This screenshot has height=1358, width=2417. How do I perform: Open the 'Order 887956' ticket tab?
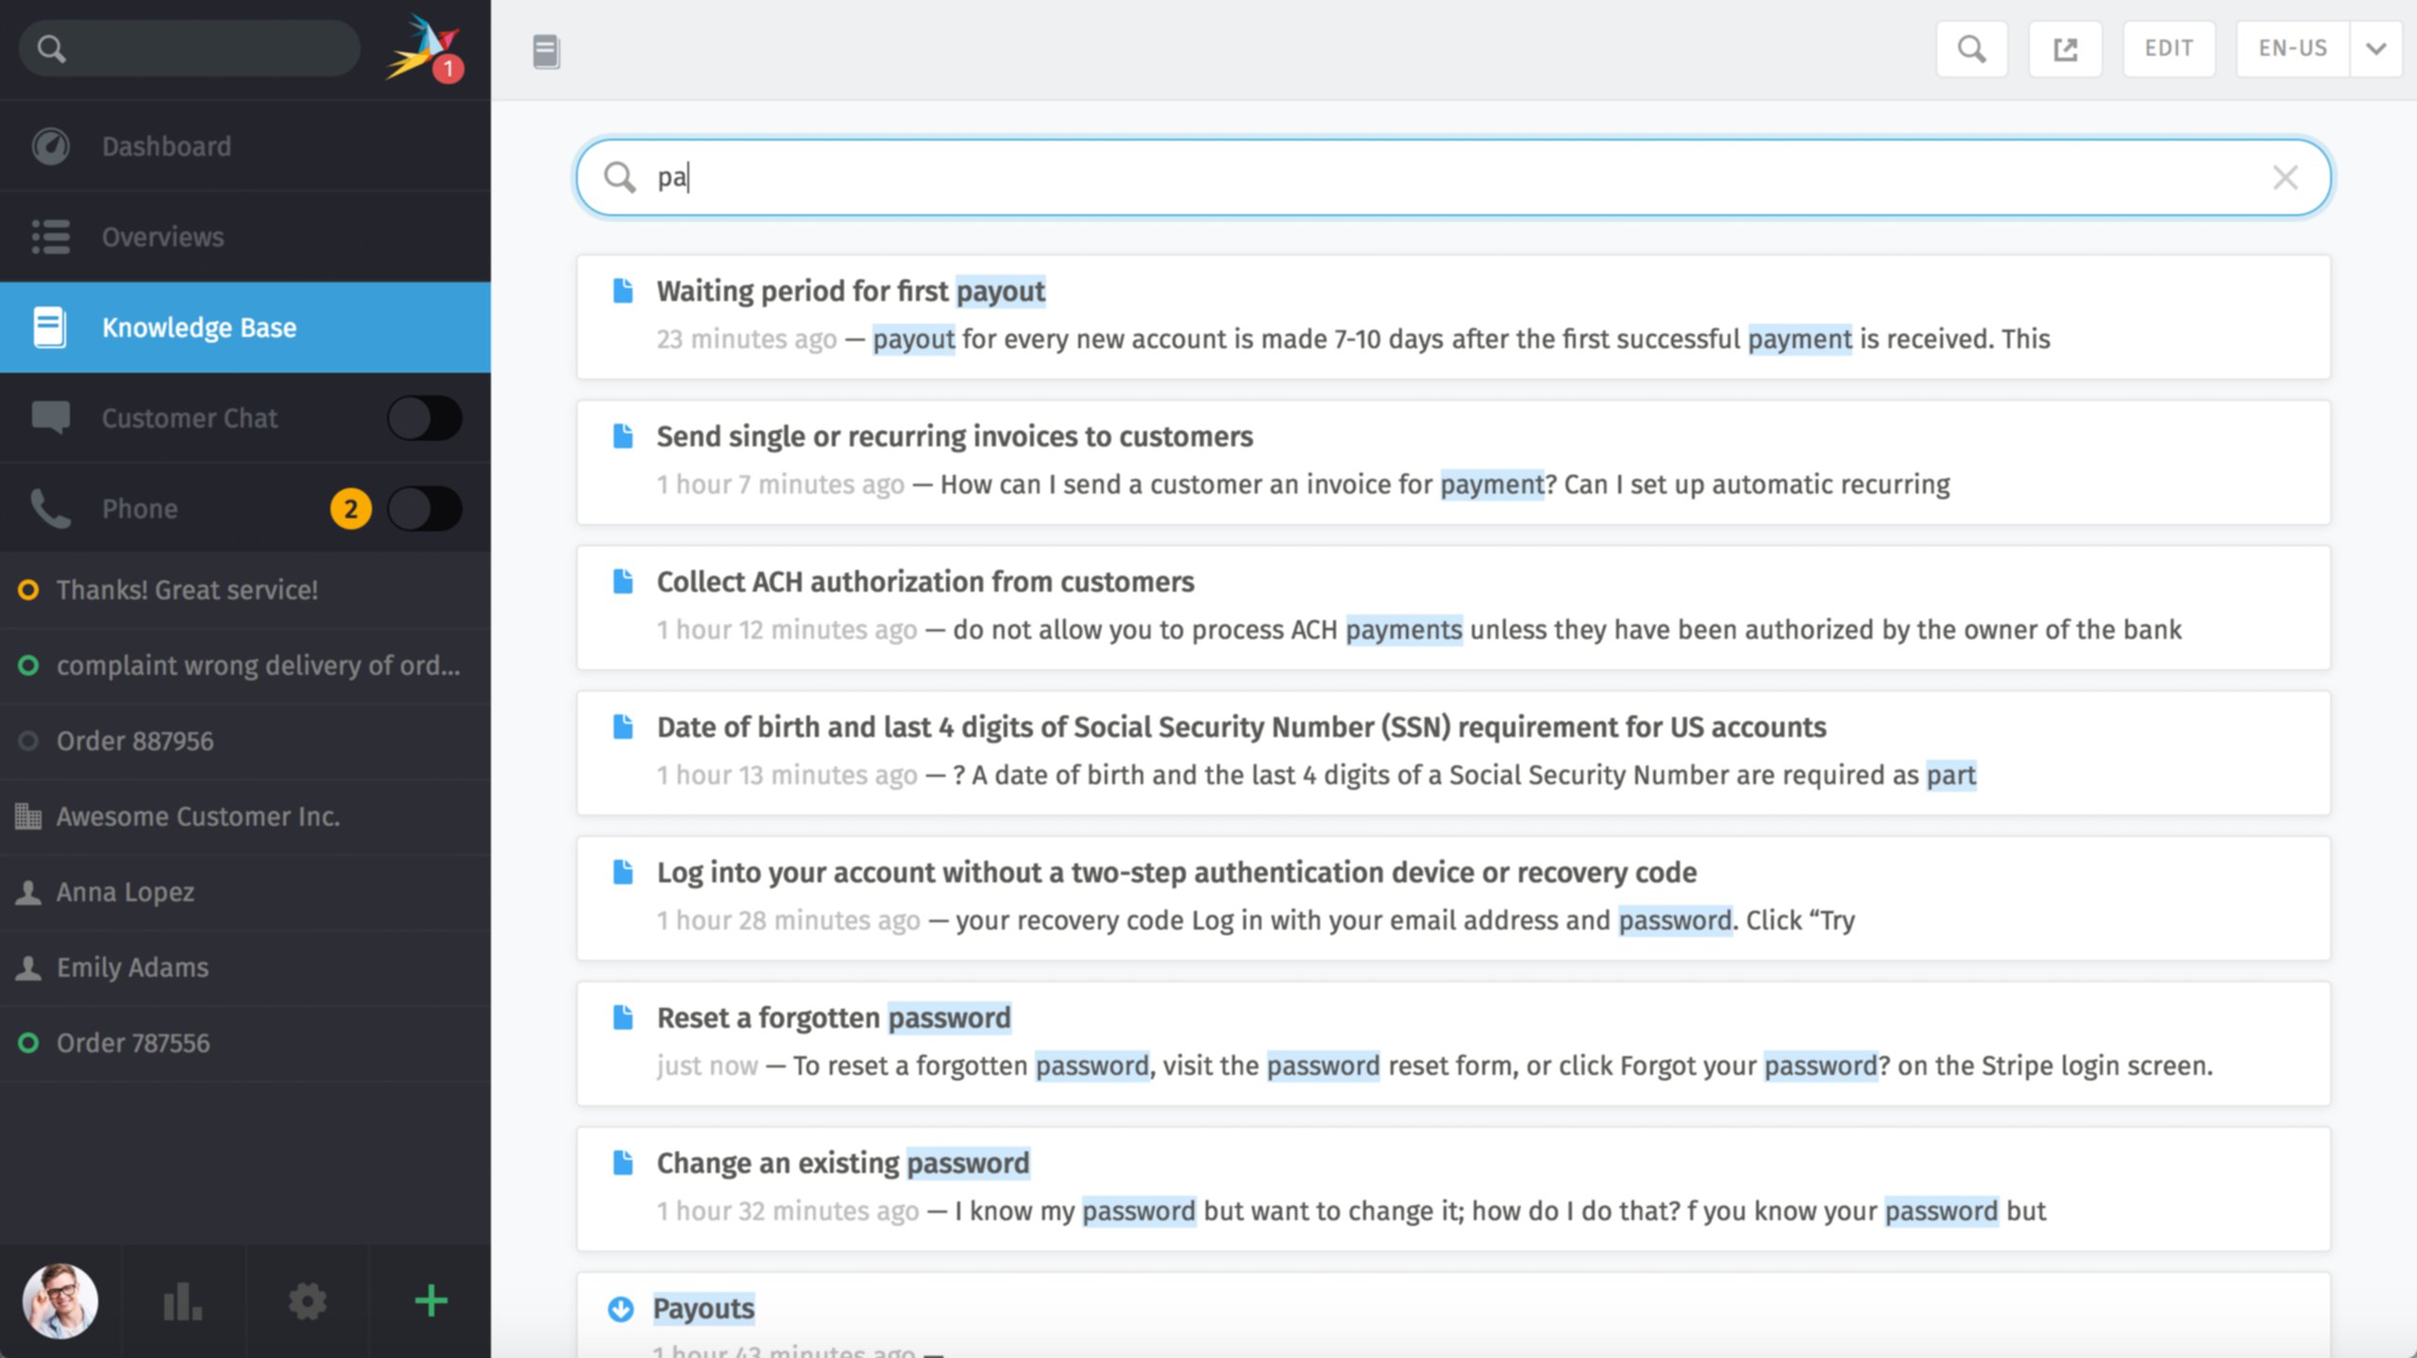tap(135, 741)
